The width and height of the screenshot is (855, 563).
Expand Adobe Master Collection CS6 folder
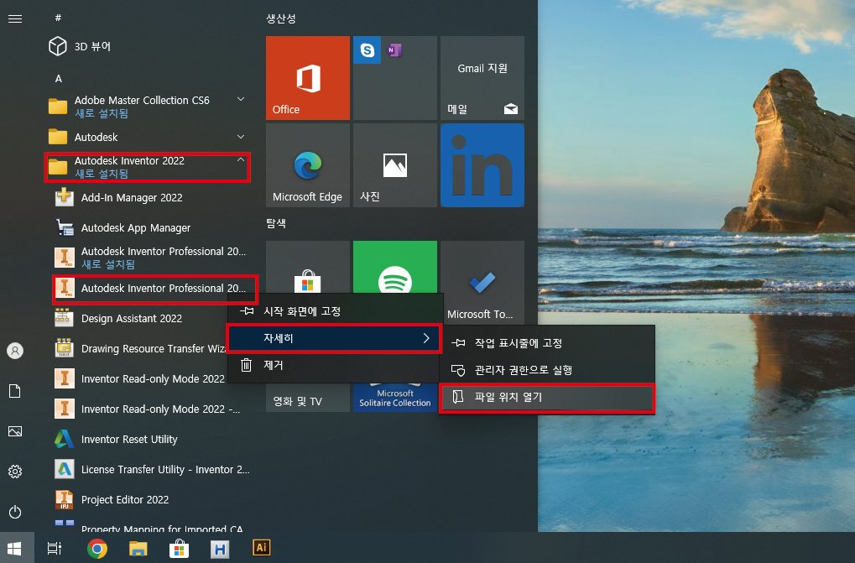(x=147, y=107)
